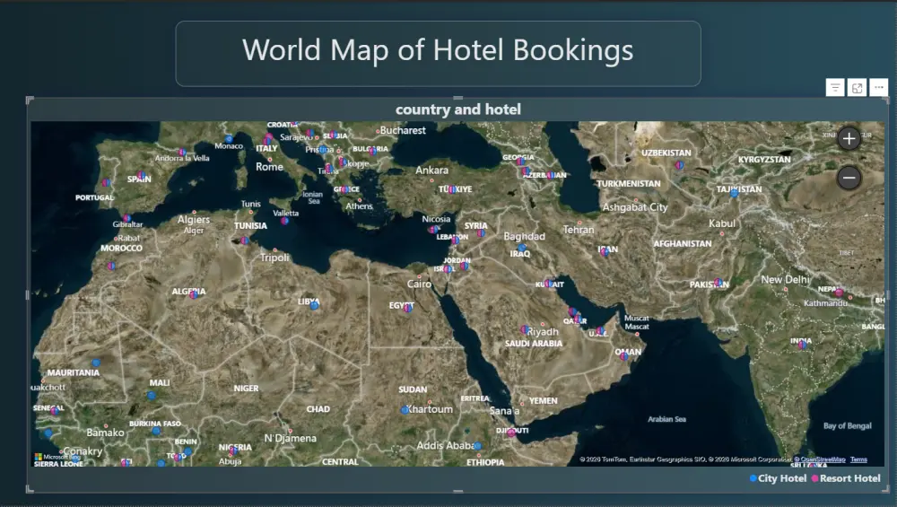897x507 pixels.
Task: Select the Spain data point
Action: pyautogui.click(x=142, y=175)
